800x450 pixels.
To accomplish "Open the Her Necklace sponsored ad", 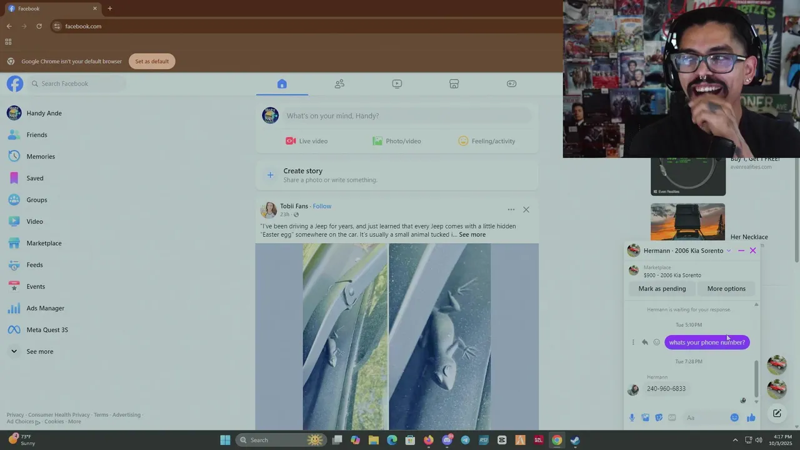I will click(749, 237).
